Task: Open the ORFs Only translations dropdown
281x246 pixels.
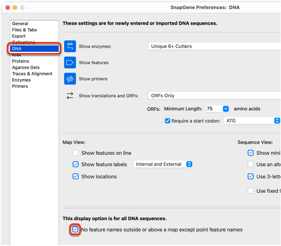Action: (x=214, y=96)
